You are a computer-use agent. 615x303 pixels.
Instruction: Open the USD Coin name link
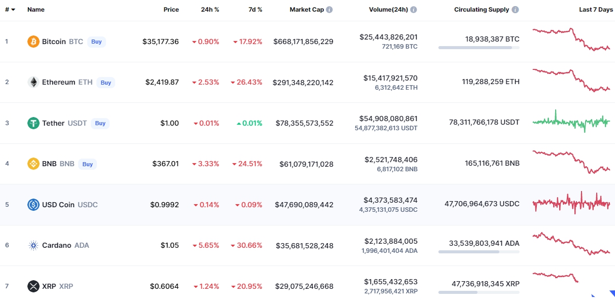click(58, 205)
